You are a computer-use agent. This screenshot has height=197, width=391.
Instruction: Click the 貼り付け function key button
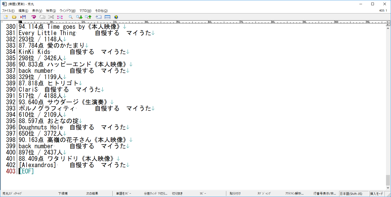point(235,194)
